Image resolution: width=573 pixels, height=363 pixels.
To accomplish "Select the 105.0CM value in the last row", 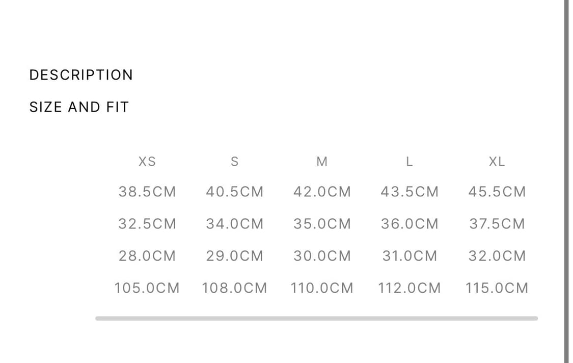I will tap(147, 288).
